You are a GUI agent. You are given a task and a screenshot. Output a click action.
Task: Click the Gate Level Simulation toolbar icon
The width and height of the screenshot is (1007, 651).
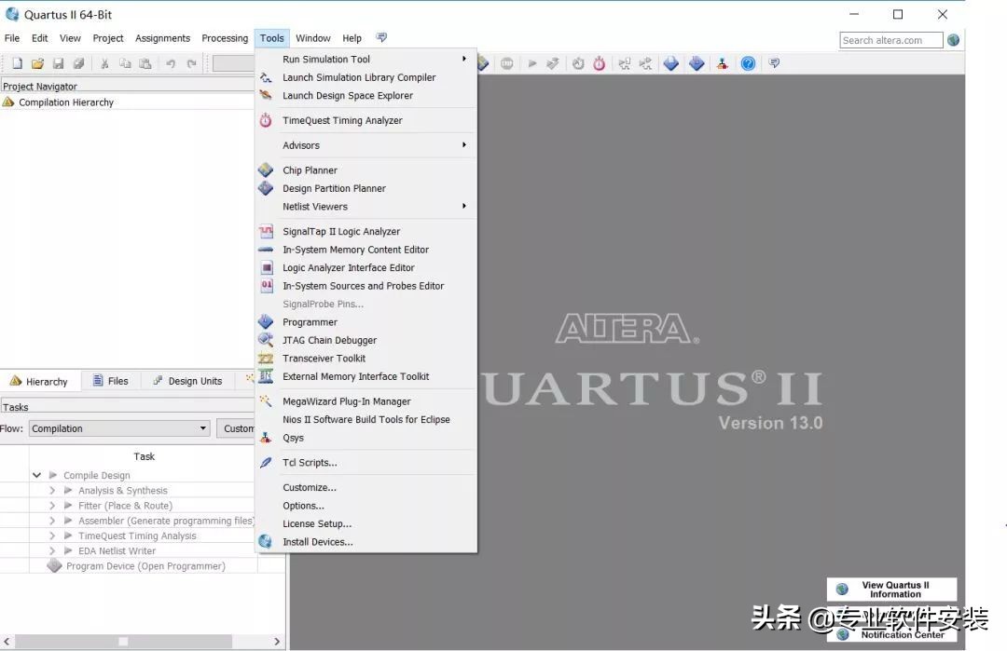point(645,63)
